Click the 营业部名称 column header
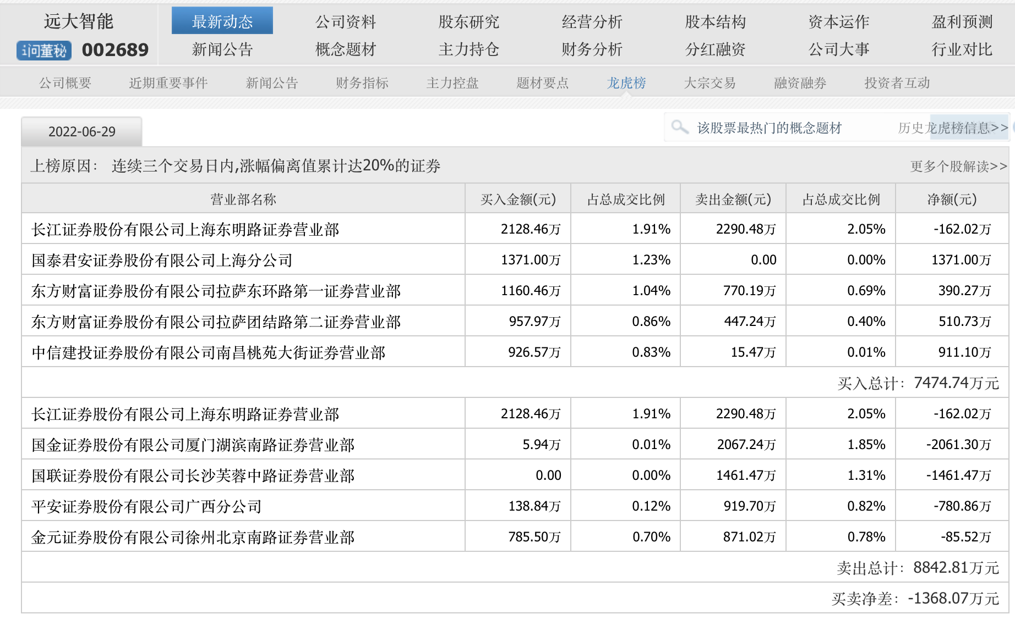The width and height of the screenshot is (1015, 620). coord(243,199)
